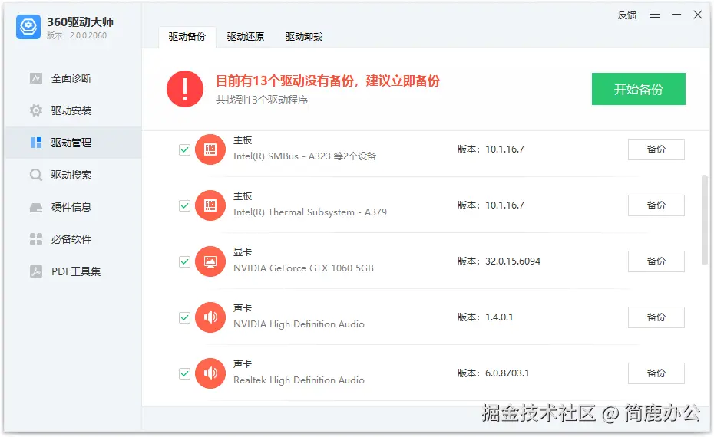Click the 版本: 2.0.0.2060 app version text

coord(77,35)
